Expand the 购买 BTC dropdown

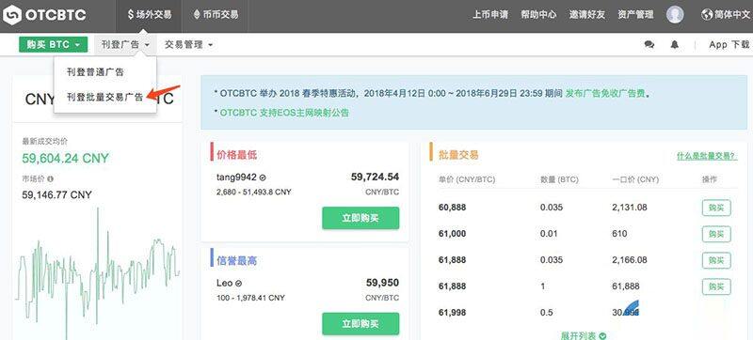click(x=54, y=44)
